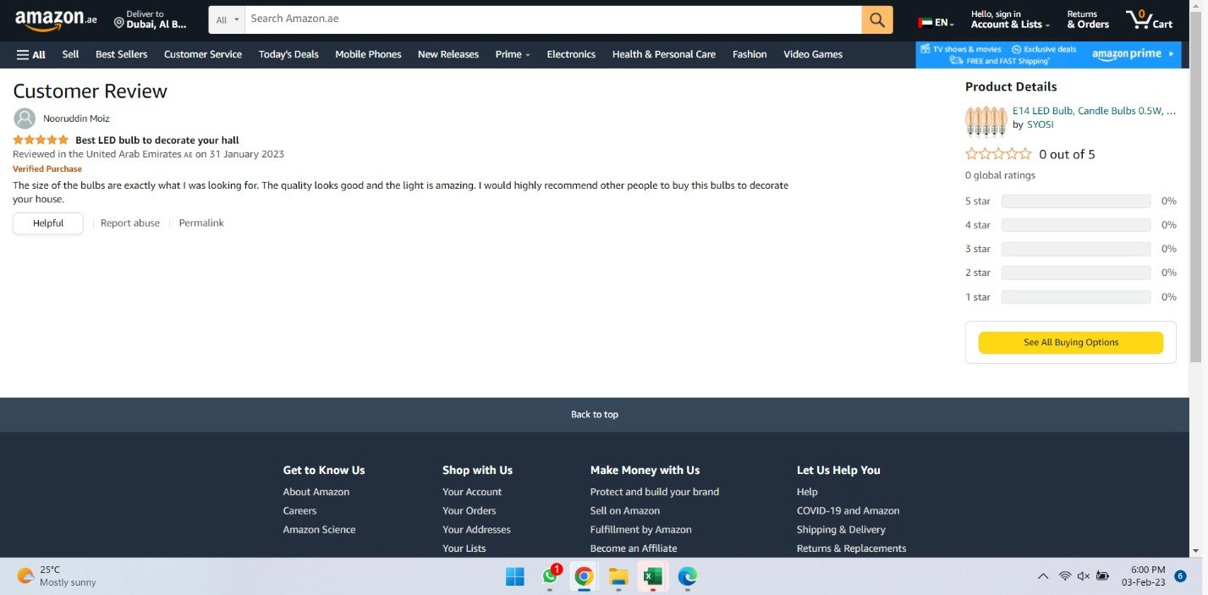This screenshot has width=1208, height=595.
Task: Open Today's Deals
Action: [288, 54]
